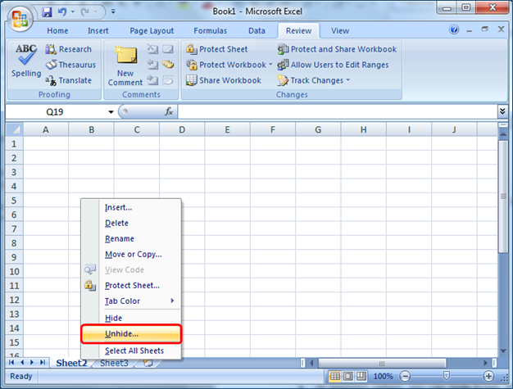Click the zoom in plus button

click(x=488, y=376)
